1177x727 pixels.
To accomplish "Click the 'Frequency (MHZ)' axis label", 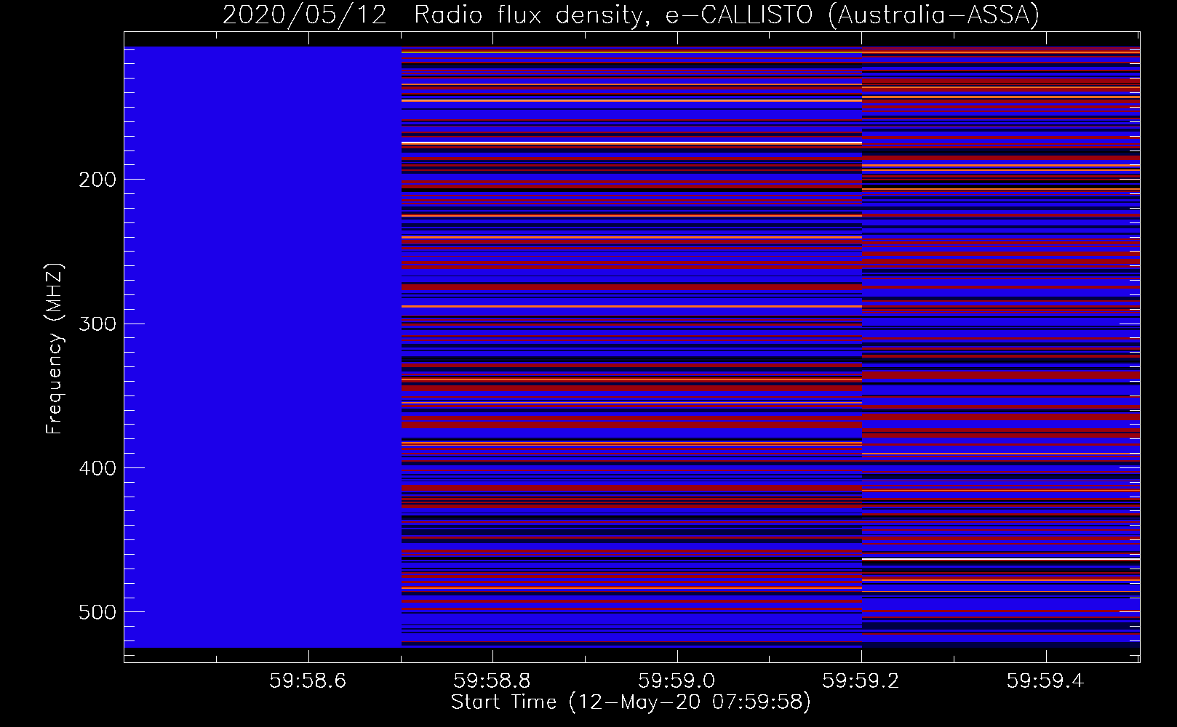I will (x=55, y=348).
